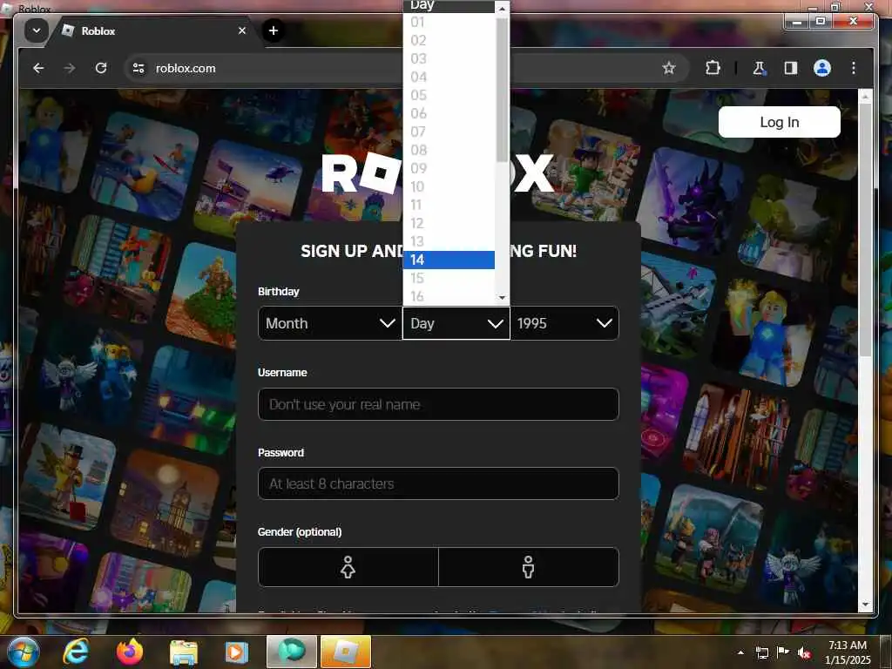Select day 03 from list

449,58
